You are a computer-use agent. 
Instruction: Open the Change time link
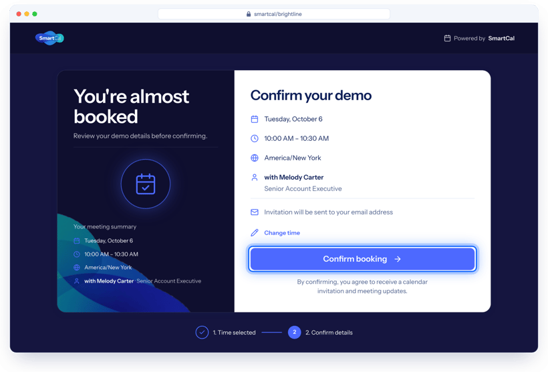282,232
